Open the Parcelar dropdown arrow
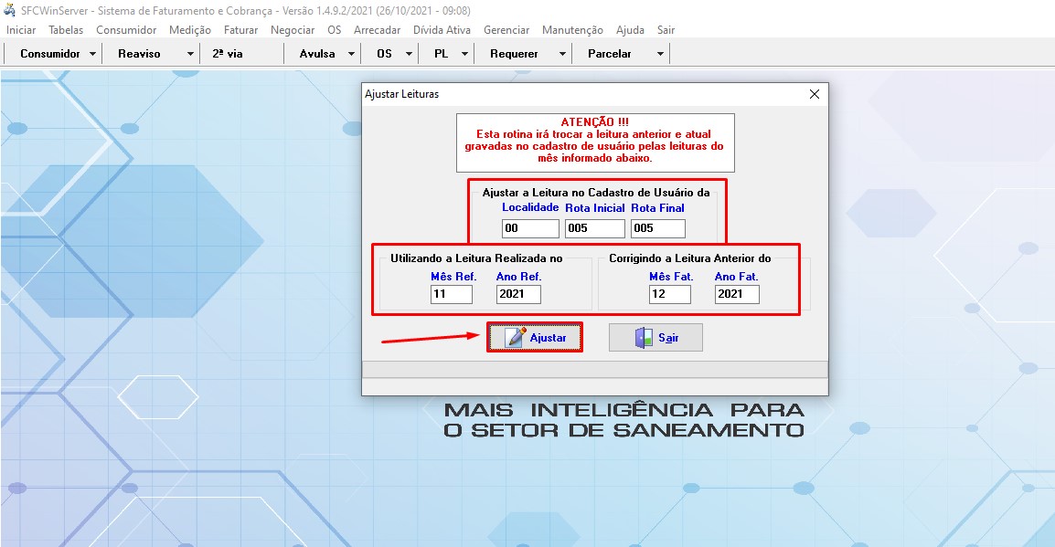This screenshot has width=1055, height=547. pyautogui.click(x=660, y=54)
